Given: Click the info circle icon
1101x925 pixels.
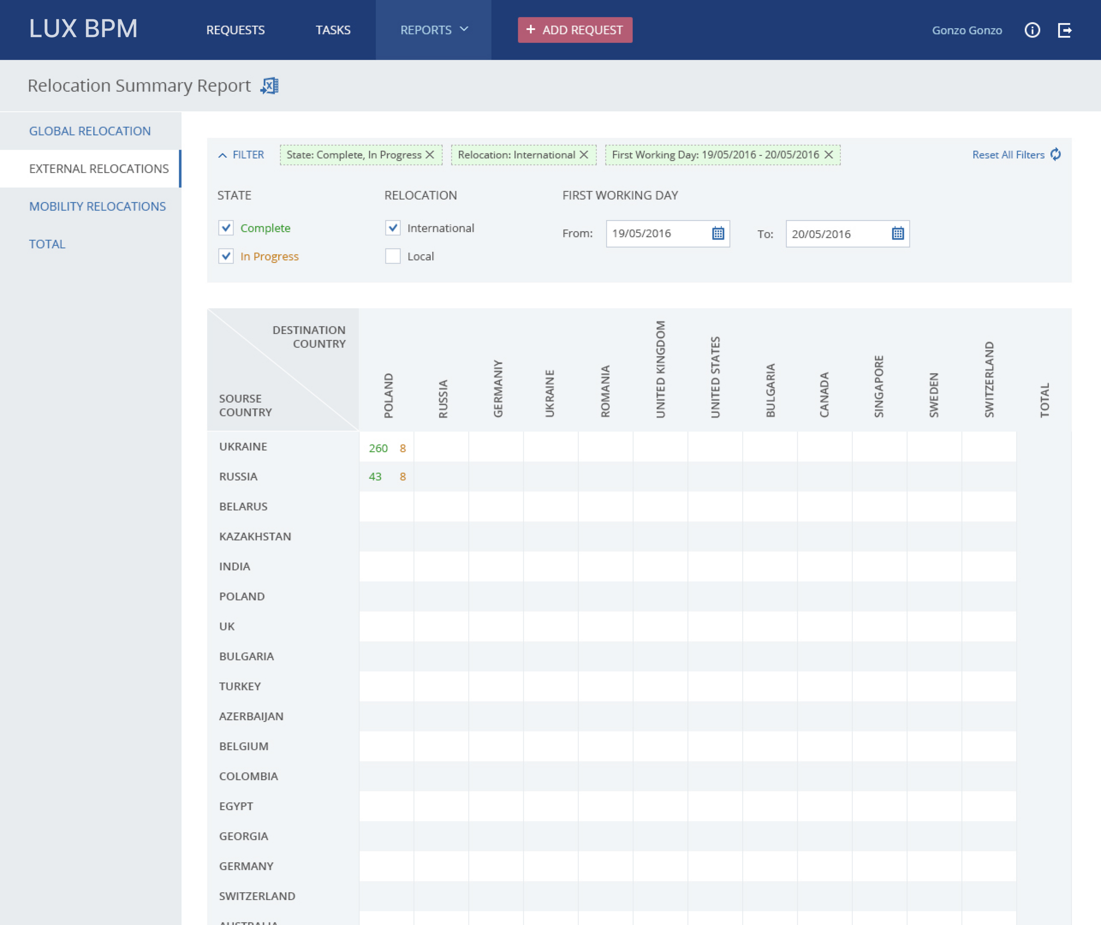Looking at the screenshot, I should pos(1032,30).
